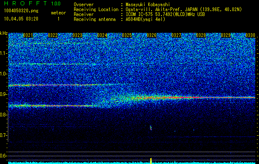The image size is (259, 164).
Task: Click the 0.8 kHz axis label
Action: (x=3, y=115)
